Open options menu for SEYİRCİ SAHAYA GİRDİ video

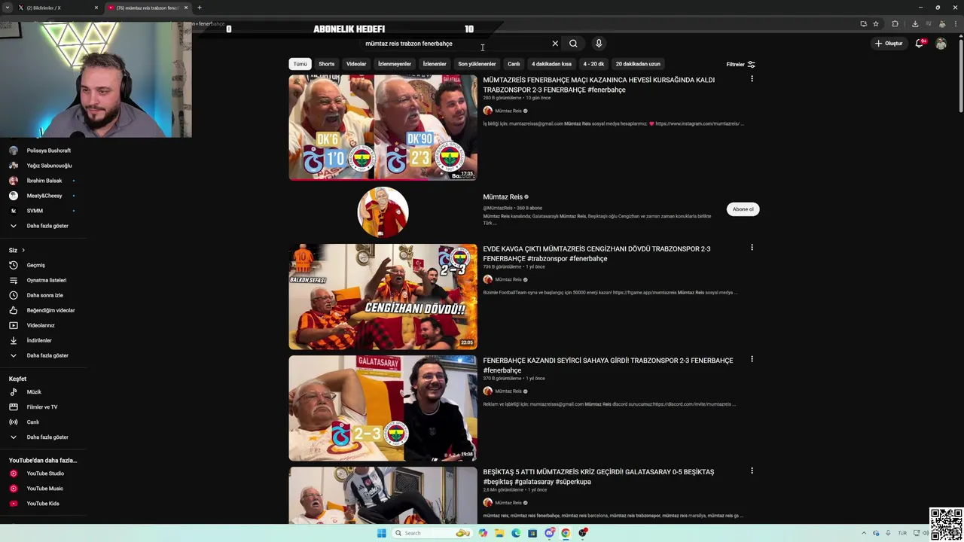point(752,359)
